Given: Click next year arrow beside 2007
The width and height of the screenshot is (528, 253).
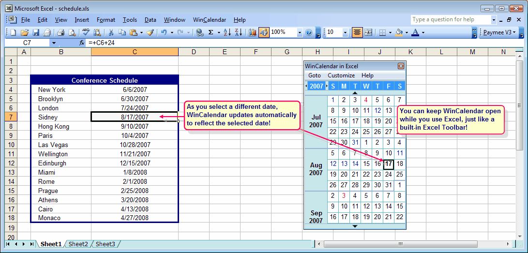Looking at the screenshot, I should point(327,86).
